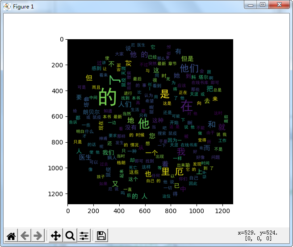Click the word 人们 in the cloud
Screen dimensions: 293x247
(x=125, y=104)
